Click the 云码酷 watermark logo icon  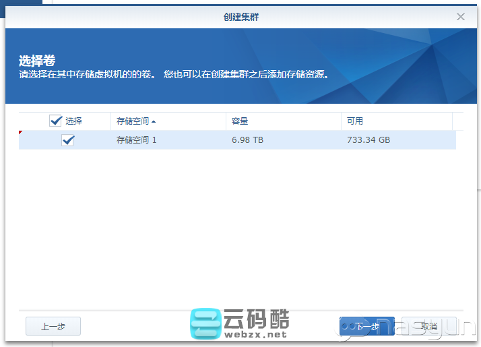(205, 323)
